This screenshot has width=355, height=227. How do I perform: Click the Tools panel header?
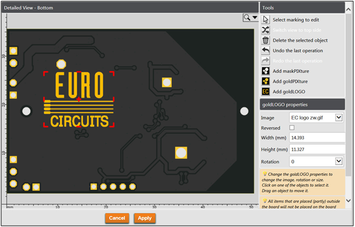(302, 8)
